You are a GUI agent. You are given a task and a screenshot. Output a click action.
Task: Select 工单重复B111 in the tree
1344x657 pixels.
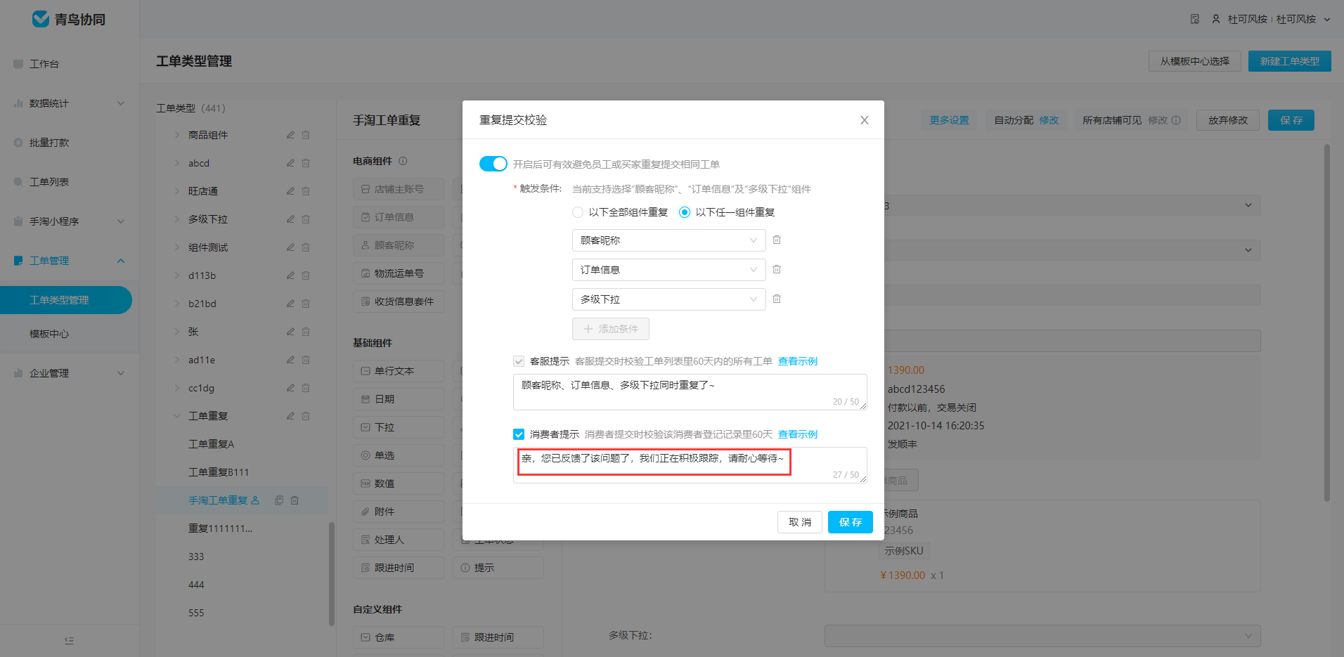click(219, 472)
